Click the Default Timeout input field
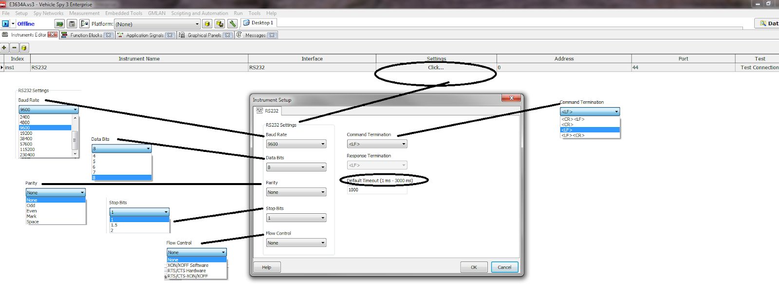Screen dimensions: 779x298 [376, 190]
